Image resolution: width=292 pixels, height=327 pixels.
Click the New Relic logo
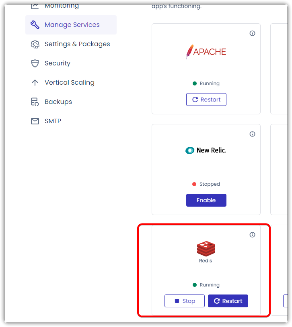tap(206, 150)
